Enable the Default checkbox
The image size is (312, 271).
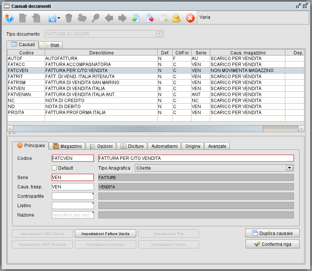coord(54,168)
